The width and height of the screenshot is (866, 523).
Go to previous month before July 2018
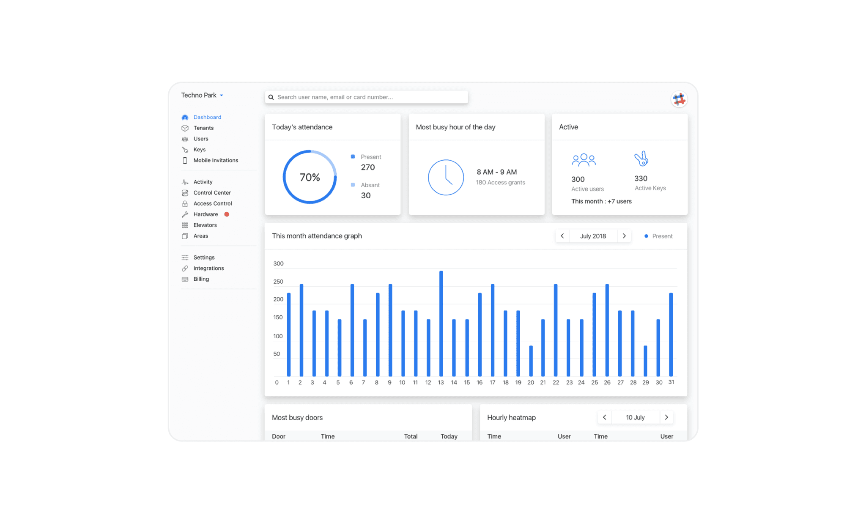click(562, 236)
